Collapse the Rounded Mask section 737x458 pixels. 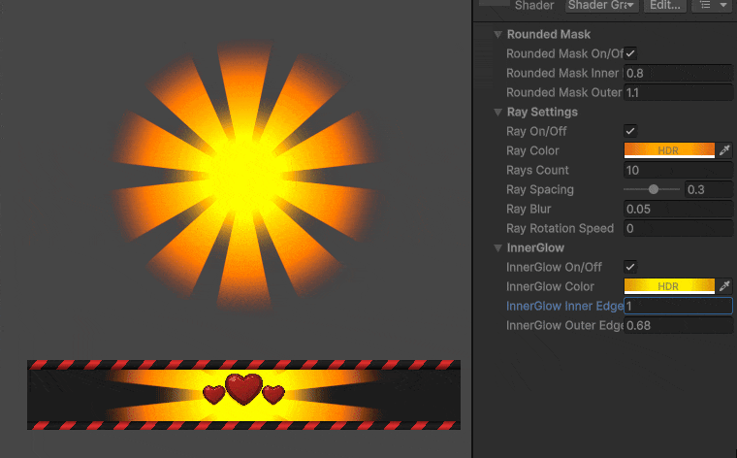click(x=497, y=35)
